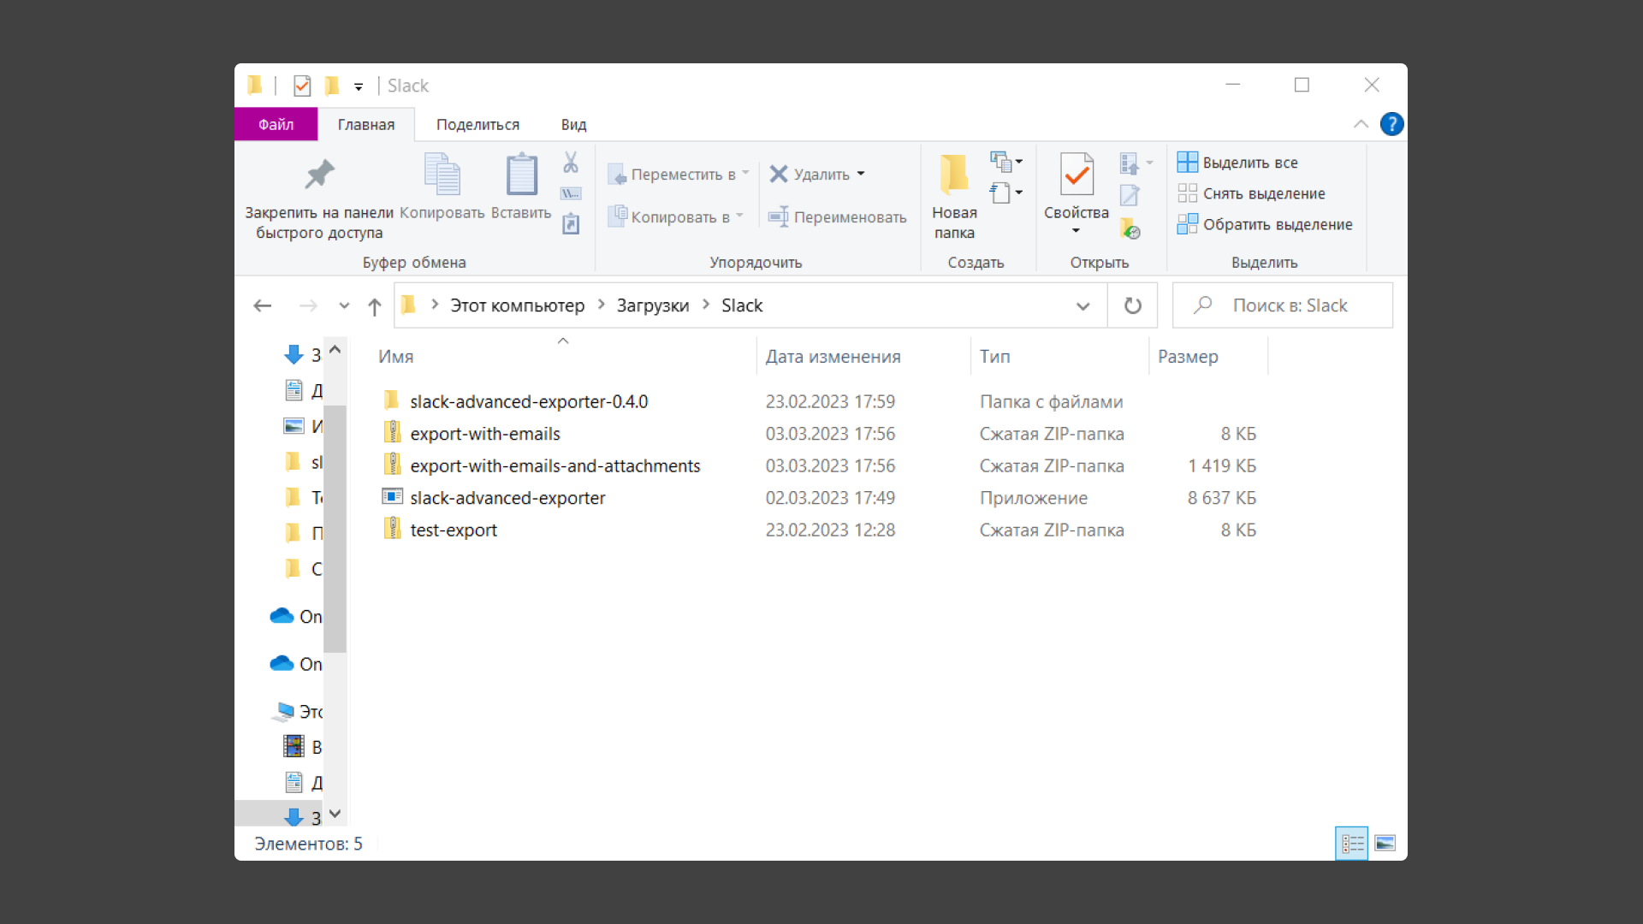This screenshot has height=924, width=1643.
Task: Open address bar history dropdown chevron
Action: point(1082,306)
